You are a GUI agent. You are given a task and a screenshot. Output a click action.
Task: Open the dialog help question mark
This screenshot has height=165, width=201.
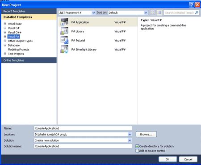191,5
